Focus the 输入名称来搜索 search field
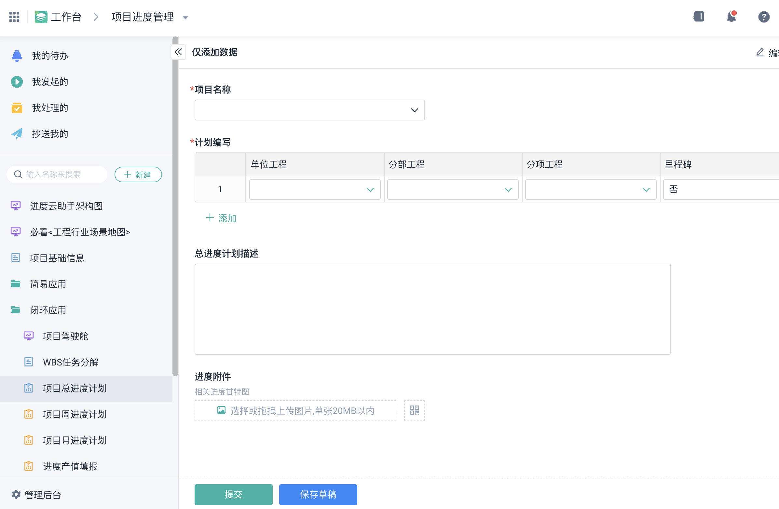The width and height of the screenshot is (779, 509). click(x=62, y=174)
